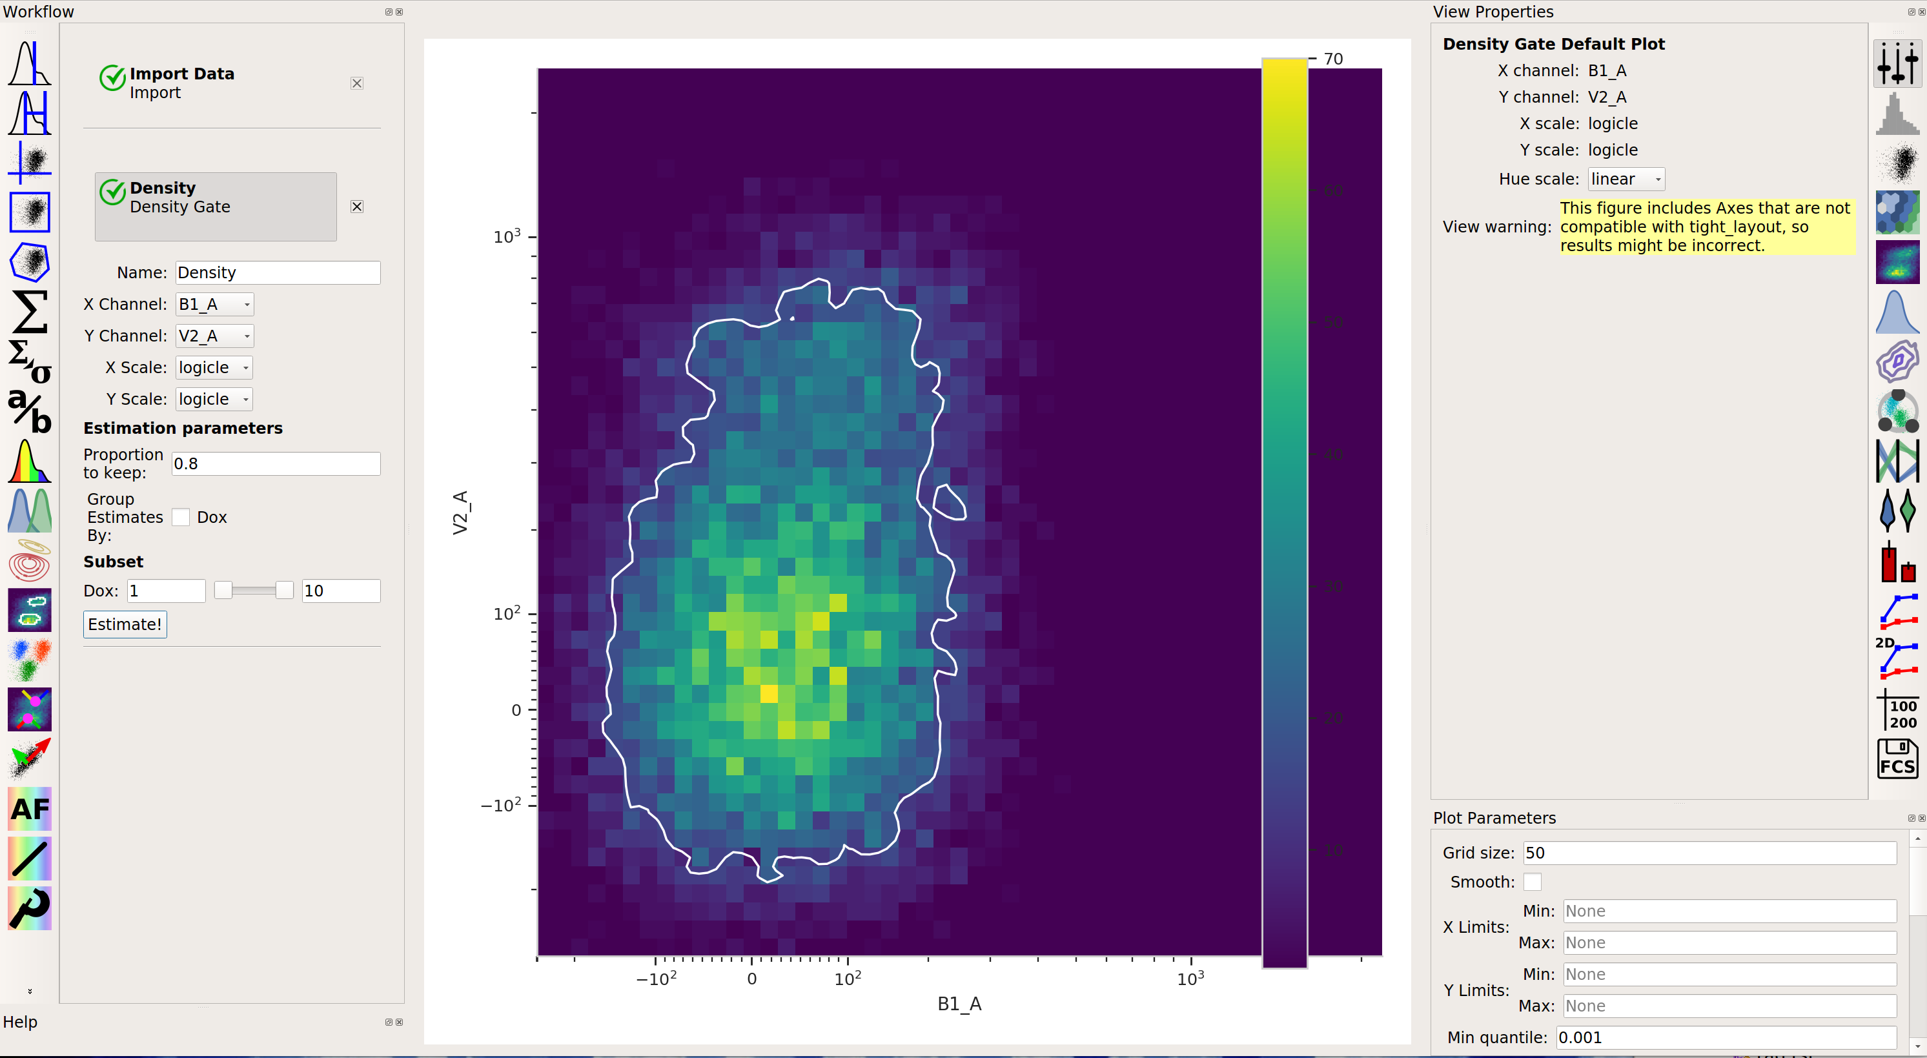Click the Grid size input field
Screen dimensions: 1927x1058
pyautogui.click(x=1709, y=853)
